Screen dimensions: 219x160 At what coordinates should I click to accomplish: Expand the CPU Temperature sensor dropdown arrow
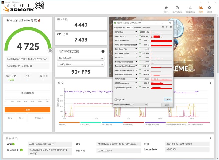pyautogui.click(x=136, y=83)
